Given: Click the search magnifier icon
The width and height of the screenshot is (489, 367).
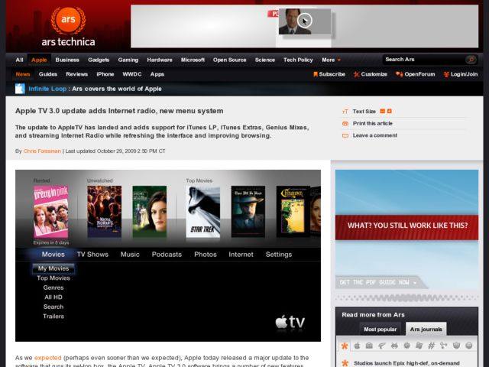Looking at the screenshot, I should tap(471, 60).
